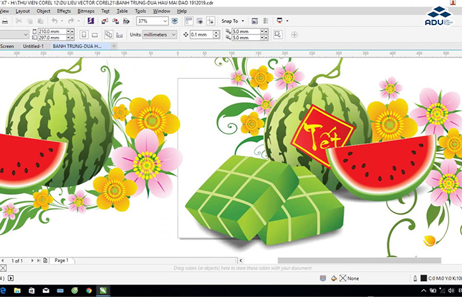This screenshot has height=297, width=462.
Task: Open the Text menu
Action: pyautogui.click(x=106, y=11)
